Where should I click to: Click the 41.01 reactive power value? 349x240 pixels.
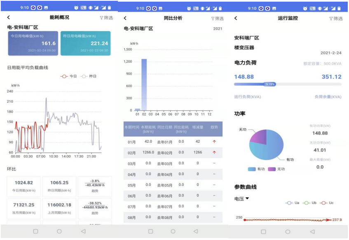320,150
